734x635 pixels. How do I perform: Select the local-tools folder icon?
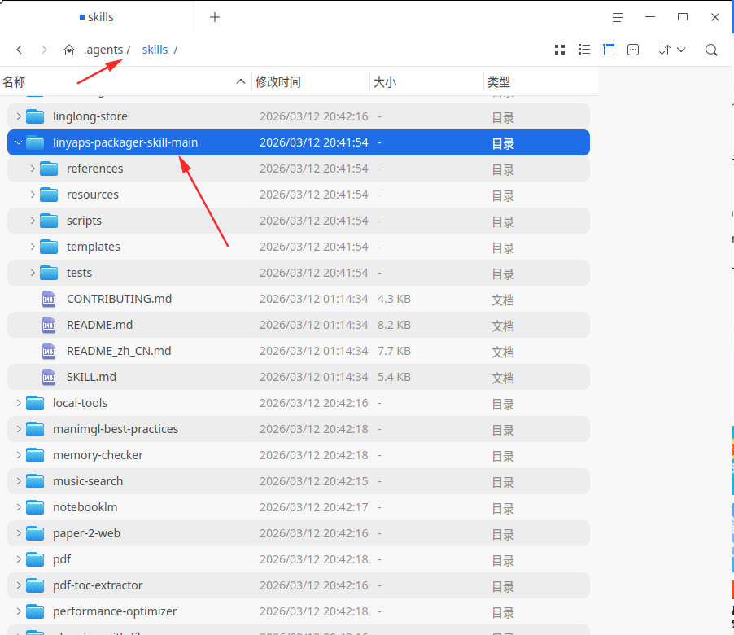pyautogui.click(x=35, y=403)
